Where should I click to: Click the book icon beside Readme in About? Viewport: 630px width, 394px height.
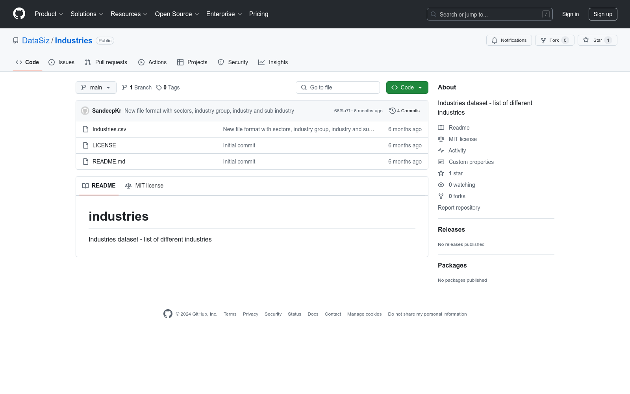(441, 128)
